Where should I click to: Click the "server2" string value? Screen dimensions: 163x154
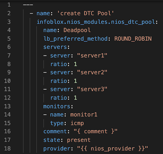[x=92, y=72]
